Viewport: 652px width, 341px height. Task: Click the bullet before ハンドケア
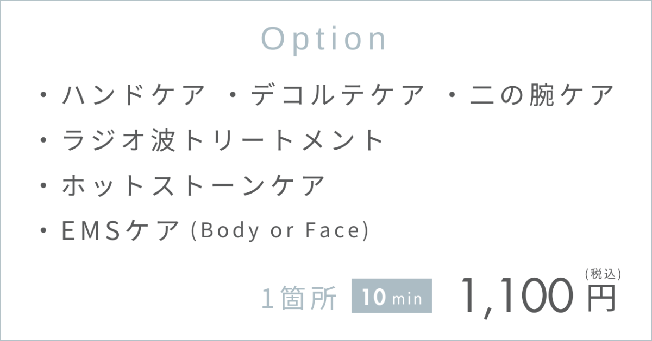[43, 96]
